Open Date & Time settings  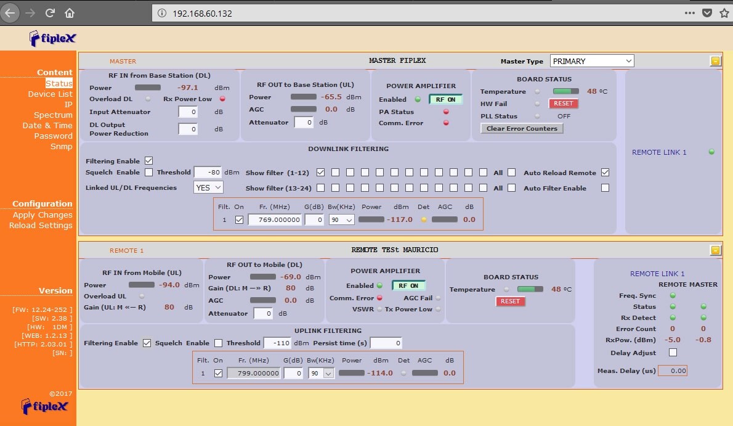(47, 126)
